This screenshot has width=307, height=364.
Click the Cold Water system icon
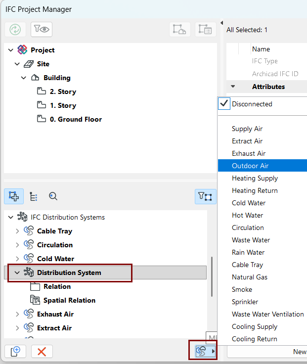click(29, 258)
